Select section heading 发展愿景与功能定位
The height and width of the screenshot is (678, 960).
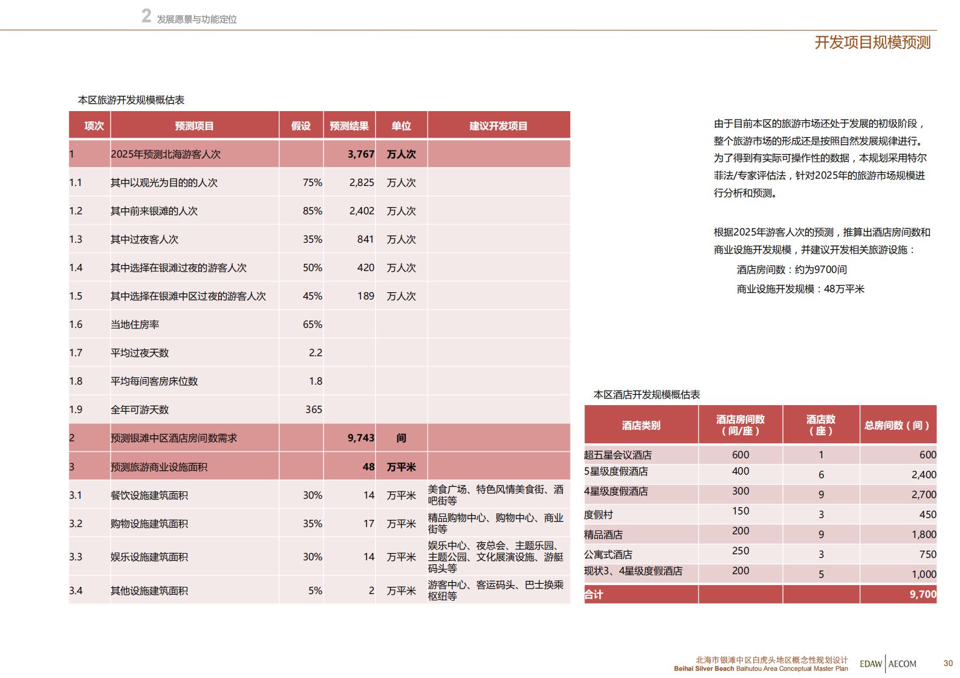coord(196,19)
